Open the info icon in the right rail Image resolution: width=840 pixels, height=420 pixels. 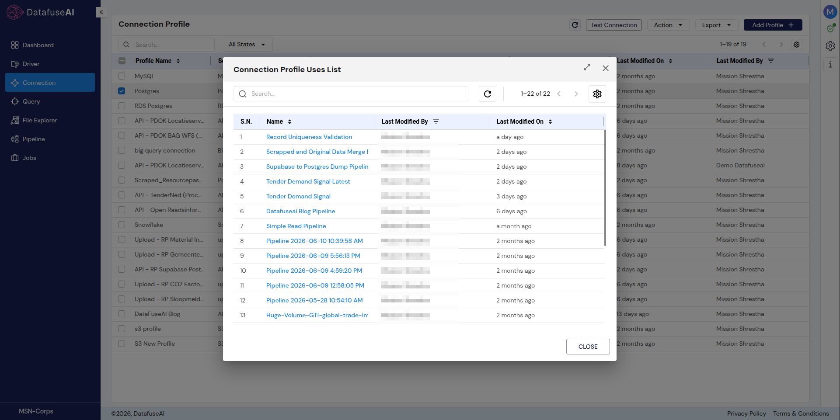tap(830, 65)
